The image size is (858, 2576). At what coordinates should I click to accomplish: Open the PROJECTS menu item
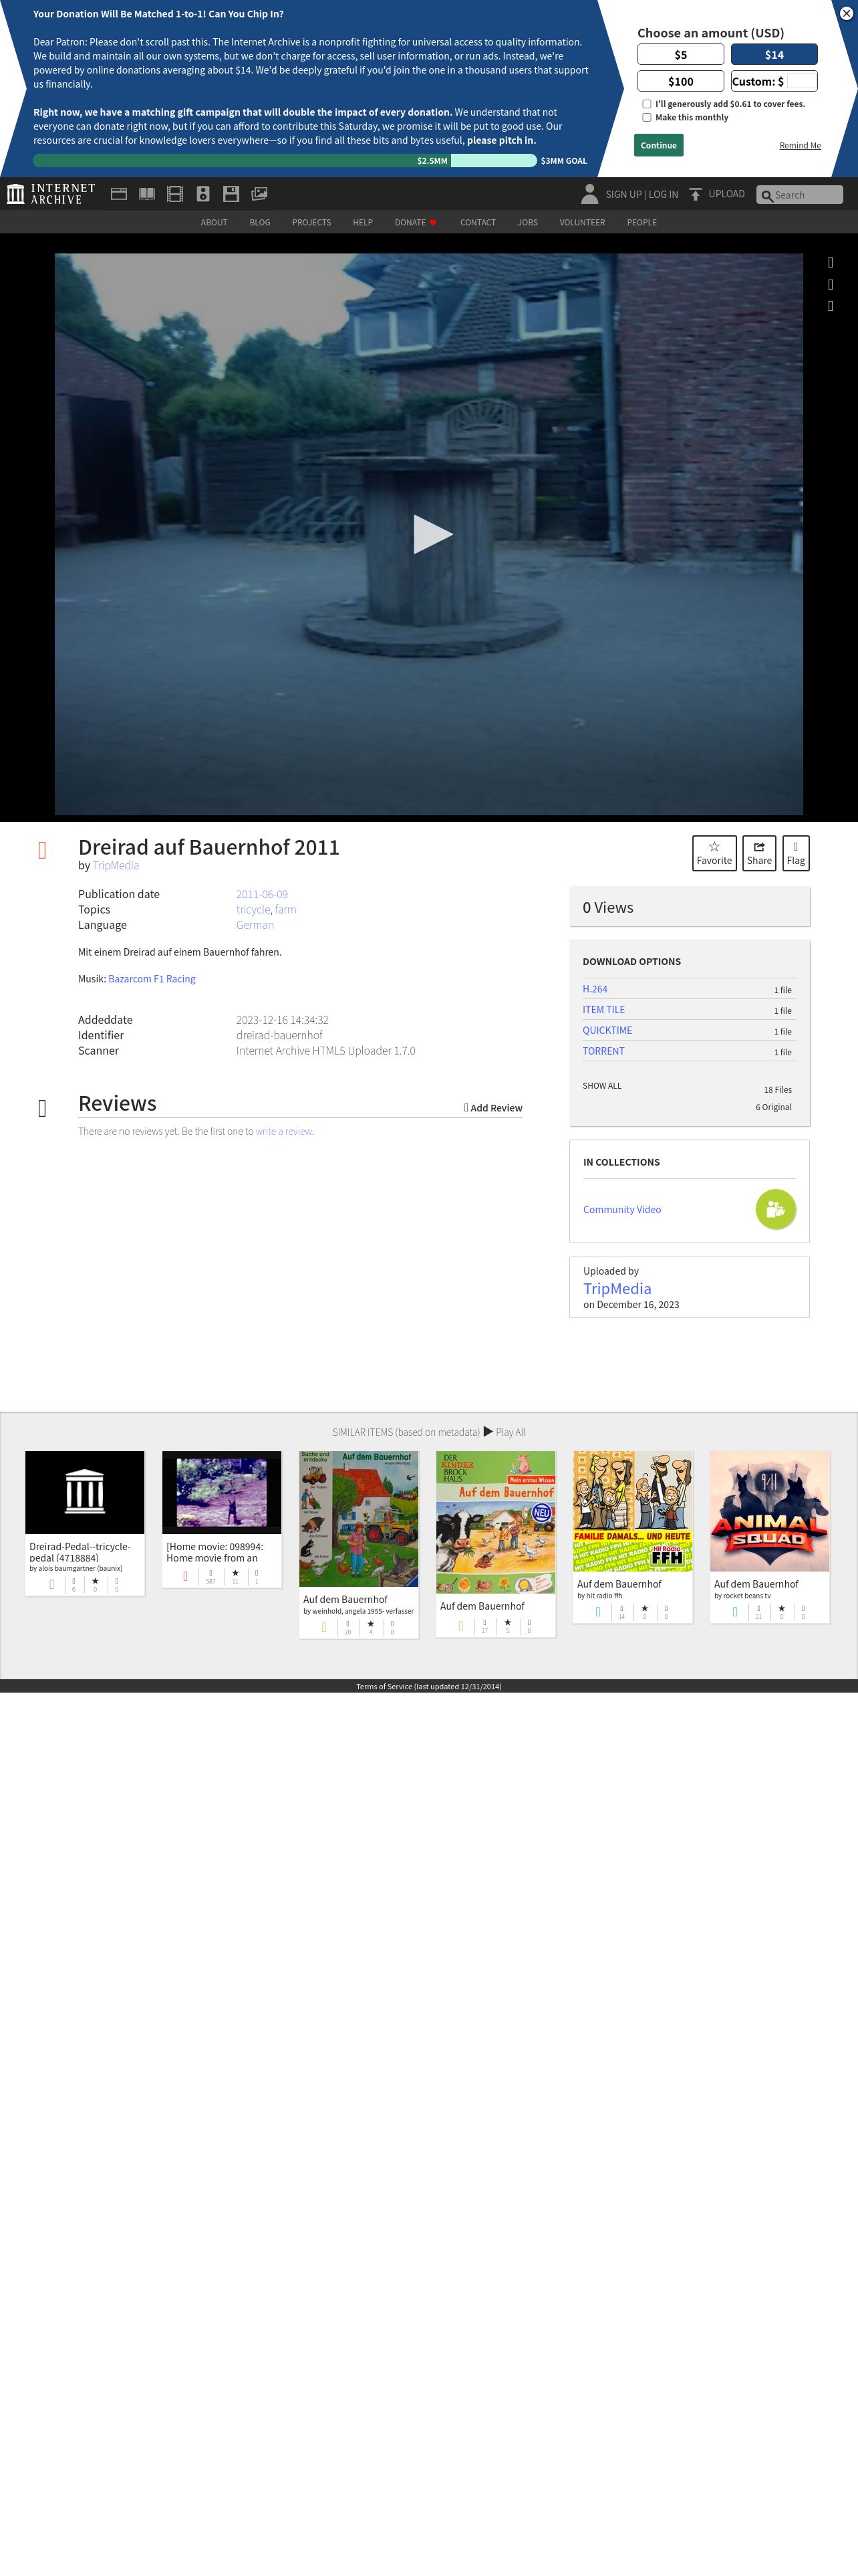click(x=311, y=223)
